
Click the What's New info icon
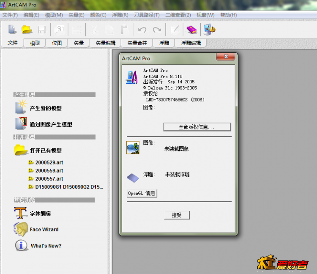point(21,245)
